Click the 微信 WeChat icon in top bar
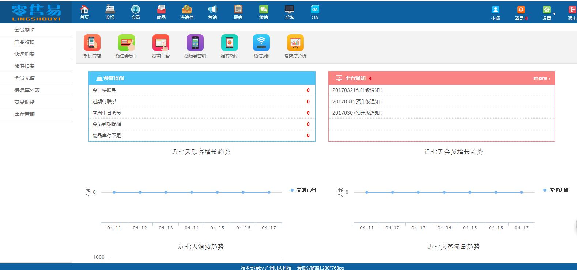The width and height of the screenshot is (577, 270). pyautogui.click(x=264, y=9)
